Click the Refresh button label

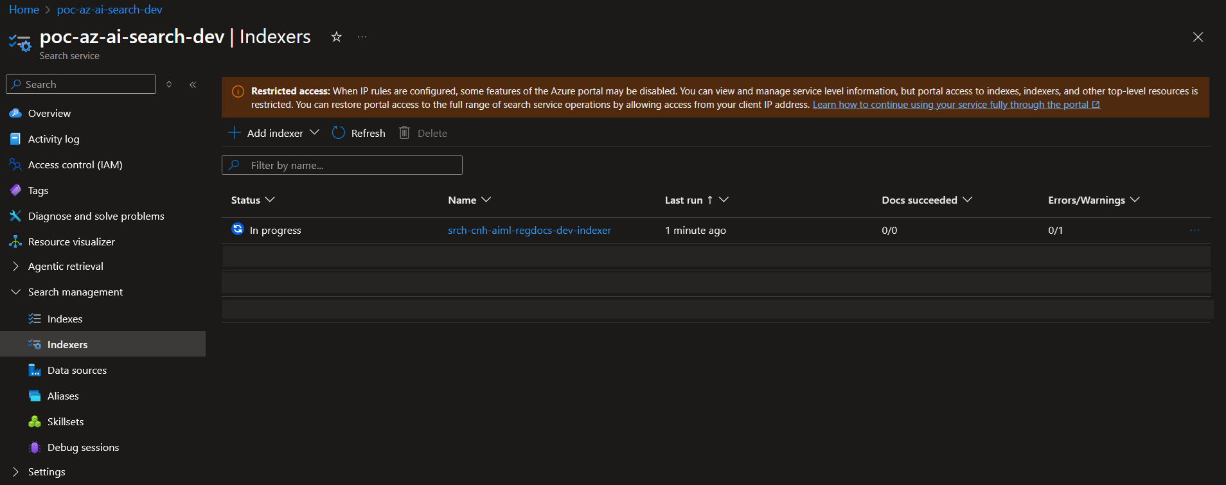(x=368, y=133)
